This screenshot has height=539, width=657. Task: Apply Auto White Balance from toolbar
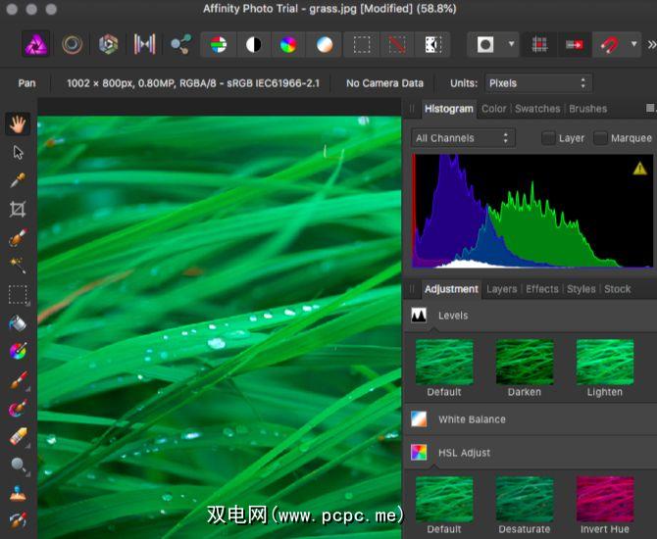point(325,44)
